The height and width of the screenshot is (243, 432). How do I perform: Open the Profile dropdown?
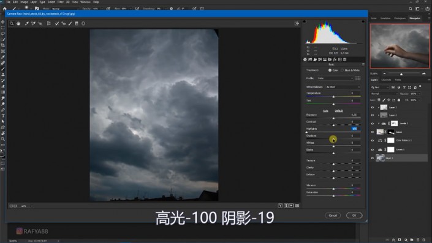point(335,78)
